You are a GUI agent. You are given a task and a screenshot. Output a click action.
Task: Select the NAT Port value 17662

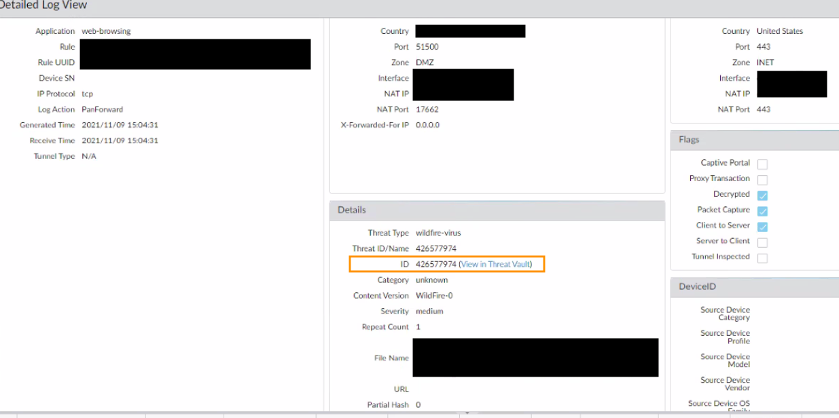427,109
